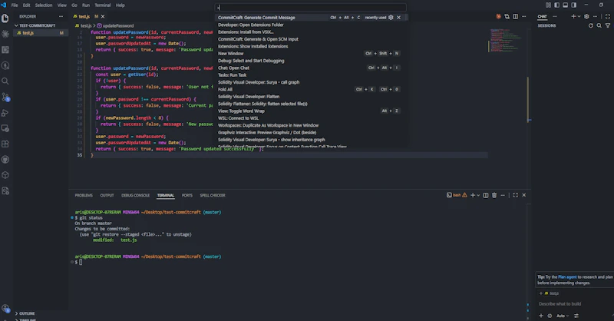Maximize the Chat panel

pos(608,16)
